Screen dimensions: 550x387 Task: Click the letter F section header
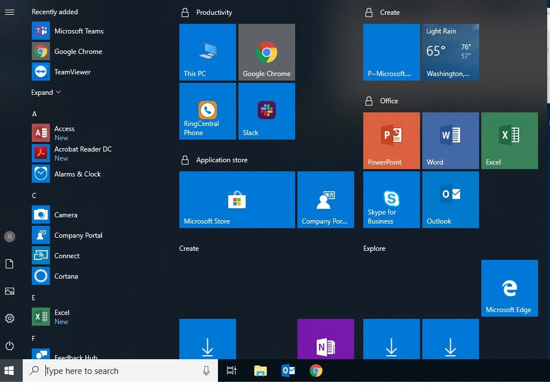click(x=33, y=339)
